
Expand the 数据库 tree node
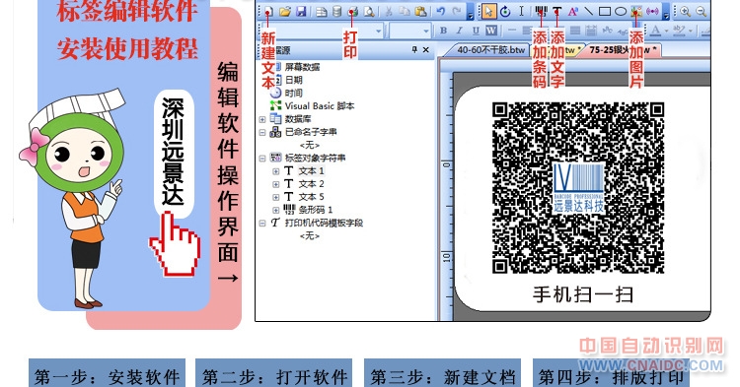262,119
